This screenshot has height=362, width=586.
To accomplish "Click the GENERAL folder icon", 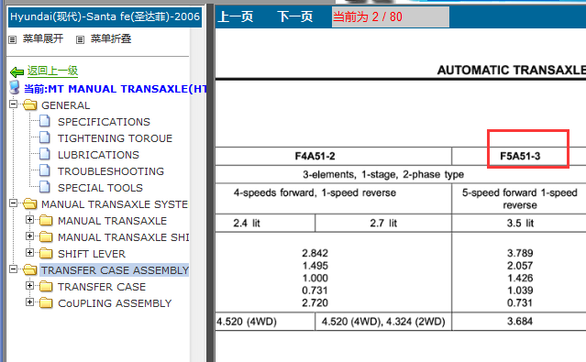I will tap(30, 105).
